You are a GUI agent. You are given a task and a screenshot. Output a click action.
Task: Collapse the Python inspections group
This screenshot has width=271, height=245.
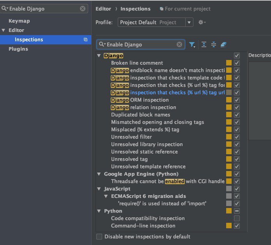tap(99, 211)
